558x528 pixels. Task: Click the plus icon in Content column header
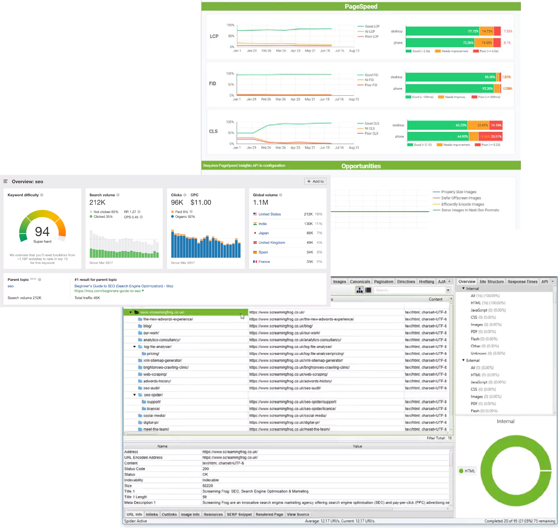point(451,299)
